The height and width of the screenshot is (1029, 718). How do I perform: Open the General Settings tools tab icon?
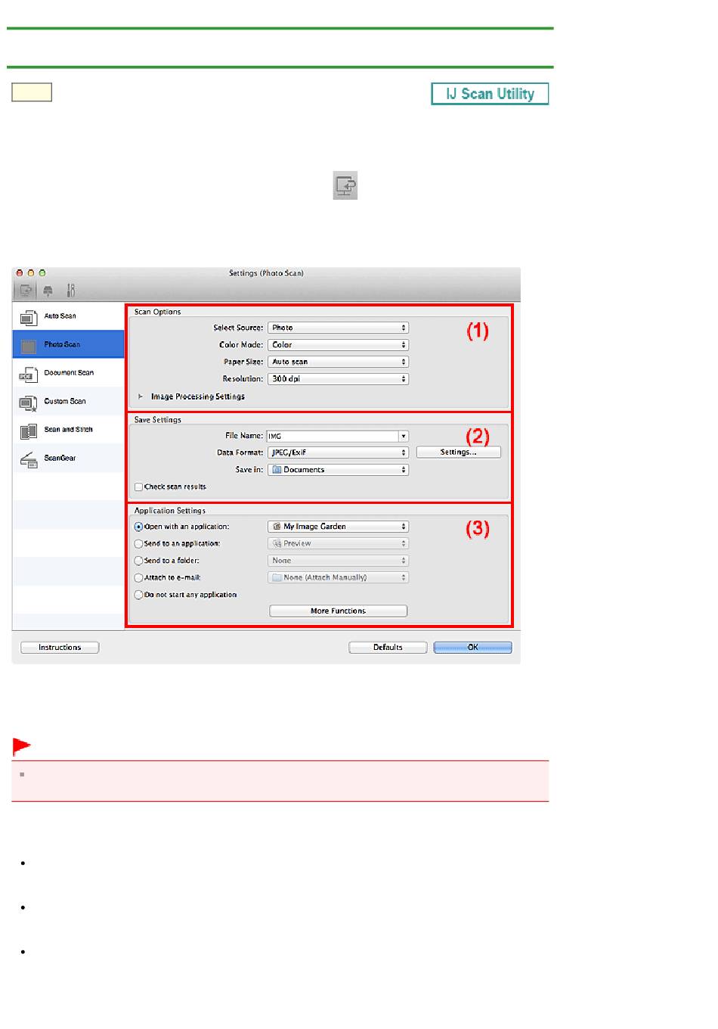pos(70,290)
